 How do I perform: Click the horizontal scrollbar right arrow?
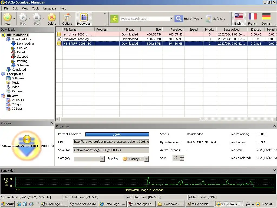click(274, 119)
